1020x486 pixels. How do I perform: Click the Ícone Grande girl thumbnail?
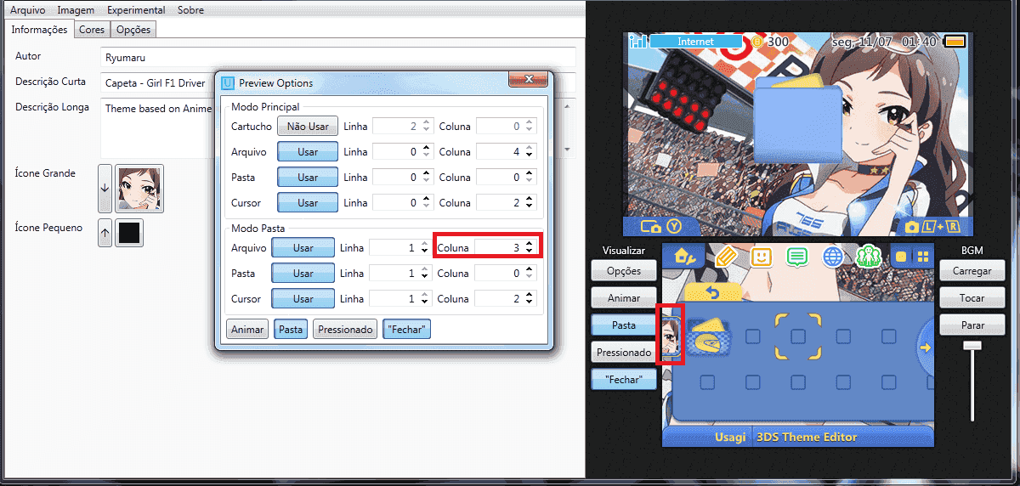(139, 189)
